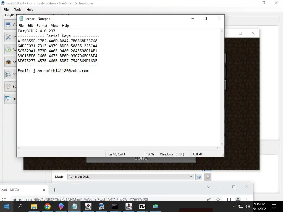The image size is (283, 212).
Task: Click the 'Serial Keys' header line in Notepad
Action: pyautogui.click(x=59, y=36)
